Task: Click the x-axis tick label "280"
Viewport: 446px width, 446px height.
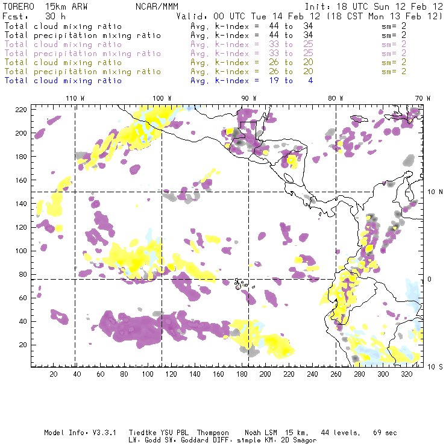Action: [360, 374]
